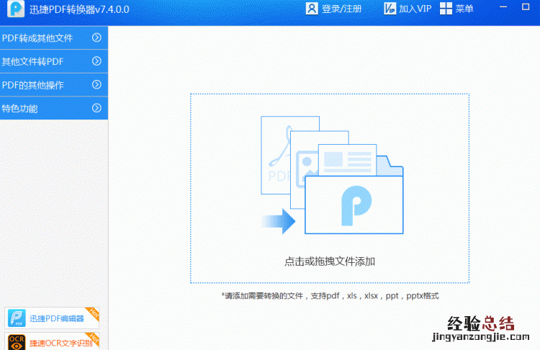Click the supported-formats hint text mentioning pptx格式

pos(330,296)
